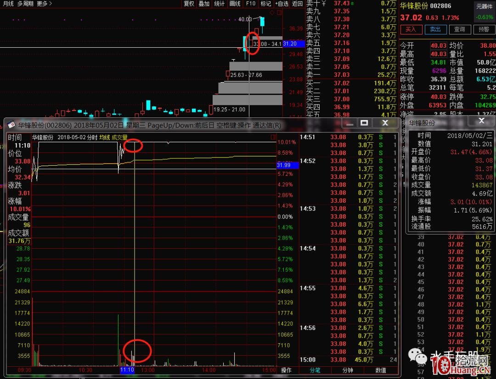Add stock with +自选 button

click(x=282, y=4)
